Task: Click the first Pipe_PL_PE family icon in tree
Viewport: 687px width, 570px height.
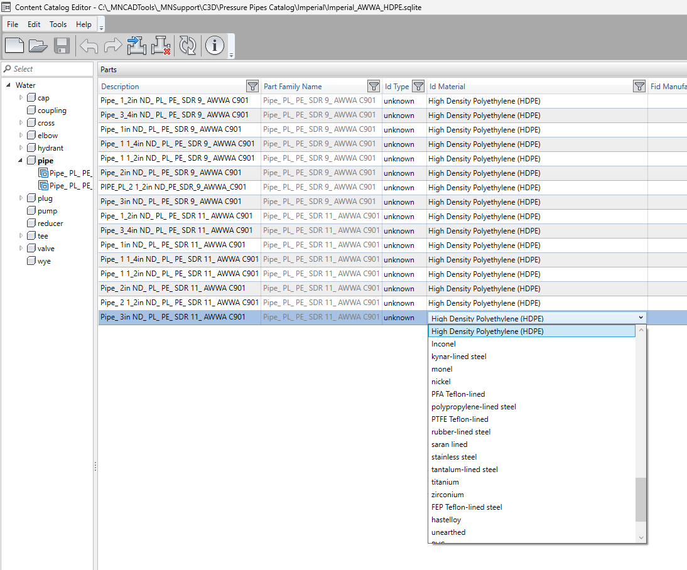Action: [x=43, y=173]
